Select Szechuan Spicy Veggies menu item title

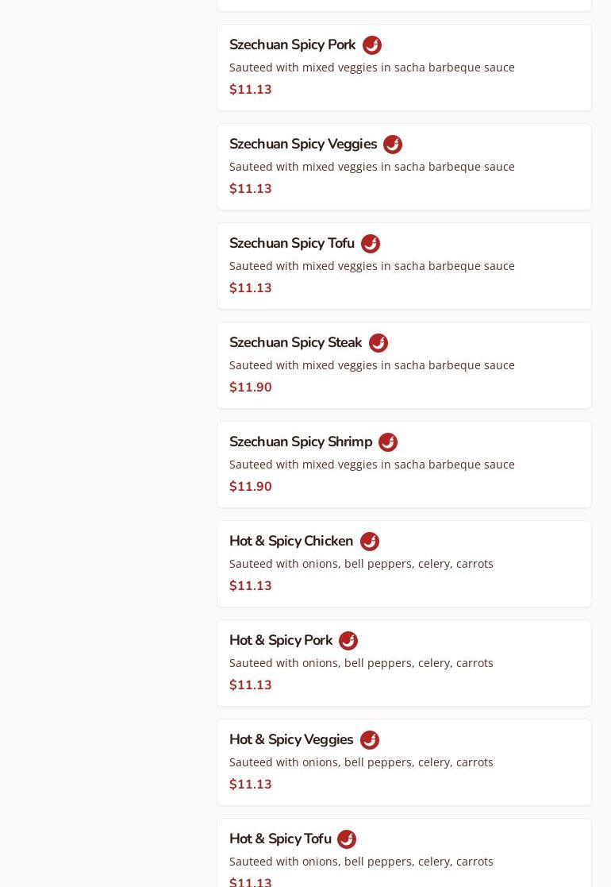[303, 145]
